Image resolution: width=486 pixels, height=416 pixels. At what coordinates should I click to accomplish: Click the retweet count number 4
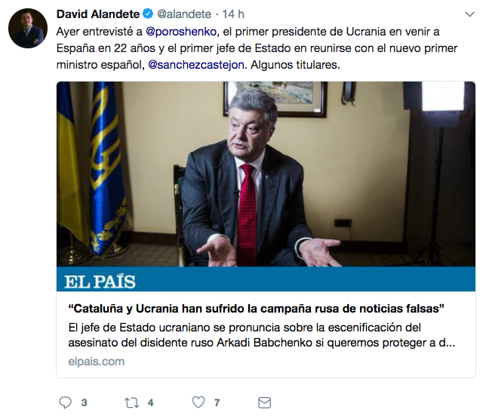[151, 402]
